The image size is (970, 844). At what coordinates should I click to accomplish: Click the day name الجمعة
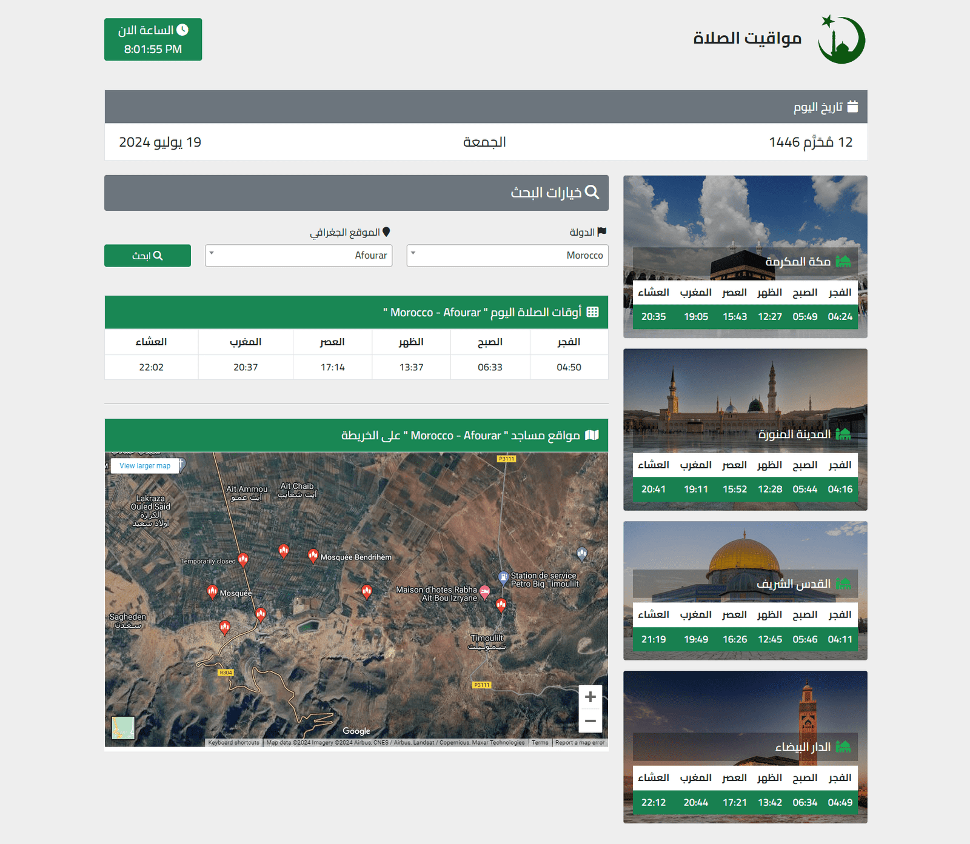point(484,142)
